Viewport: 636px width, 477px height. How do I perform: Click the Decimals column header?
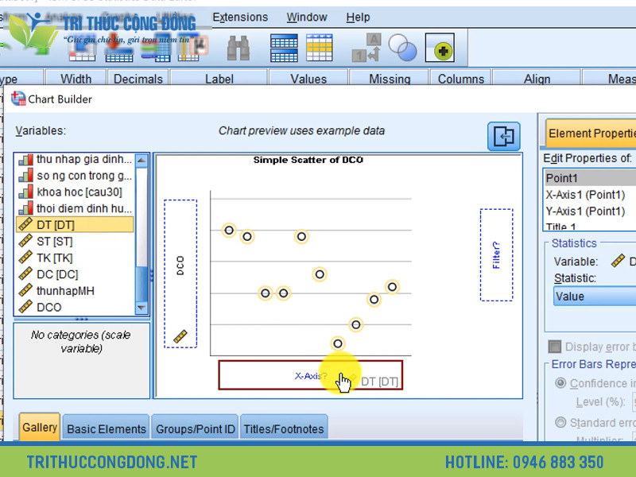138,78
